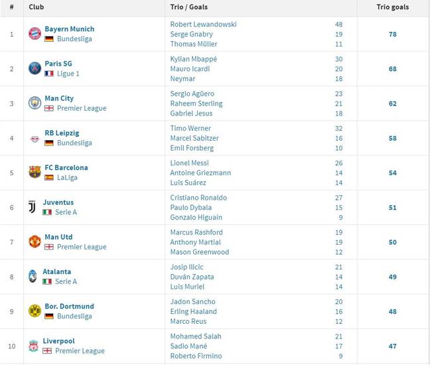Click the Liverpool club crest
The height and width of the screenshot is (365, 430).
pos(34,346)
